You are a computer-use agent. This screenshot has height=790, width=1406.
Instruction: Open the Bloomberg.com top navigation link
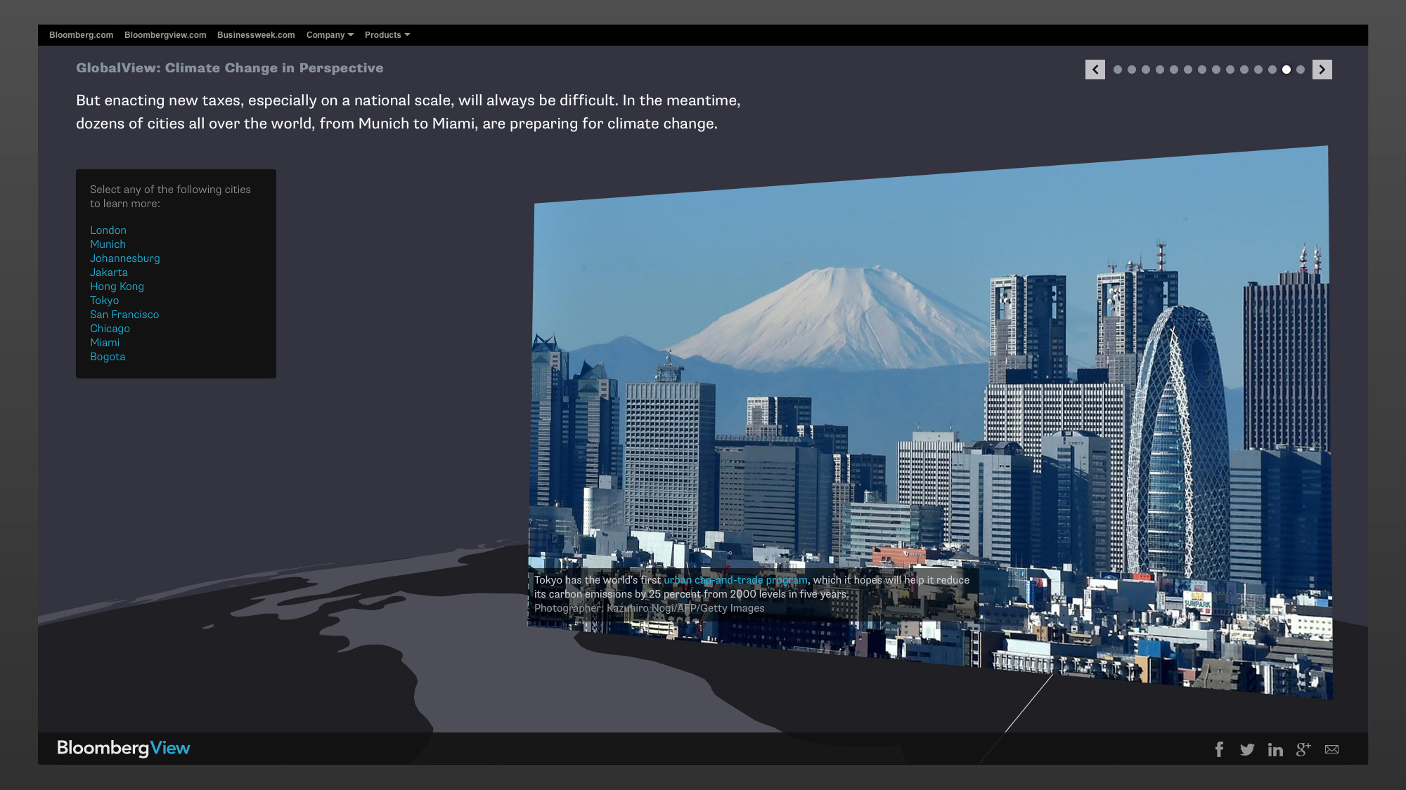pyautogui.click(x=81, y=35)
